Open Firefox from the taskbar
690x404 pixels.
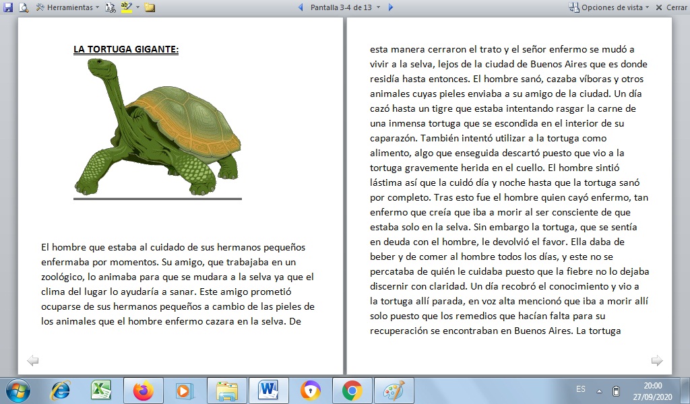[x=144, y=391]
